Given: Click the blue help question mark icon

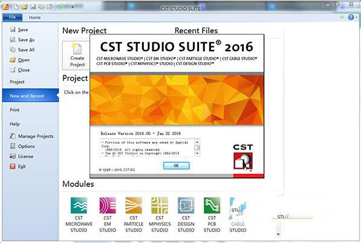Looking at the screenshot, I should click(351, 17).
